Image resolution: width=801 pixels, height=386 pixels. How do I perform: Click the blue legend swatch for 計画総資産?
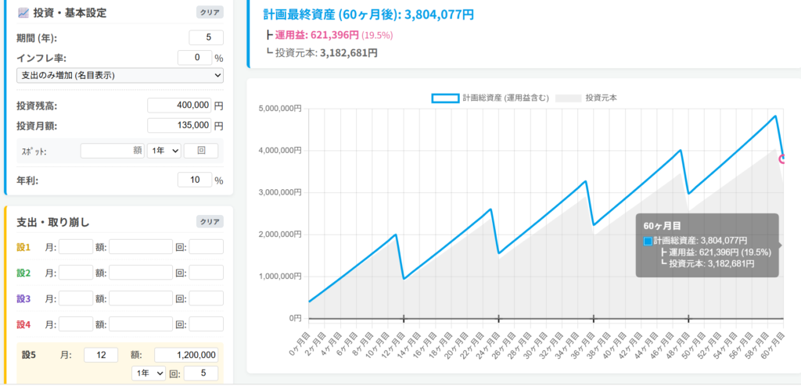coord(445,98)
